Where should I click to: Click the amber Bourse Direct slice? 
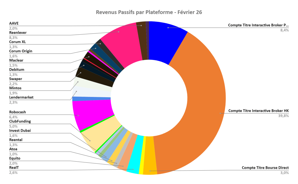pos(150,169)
